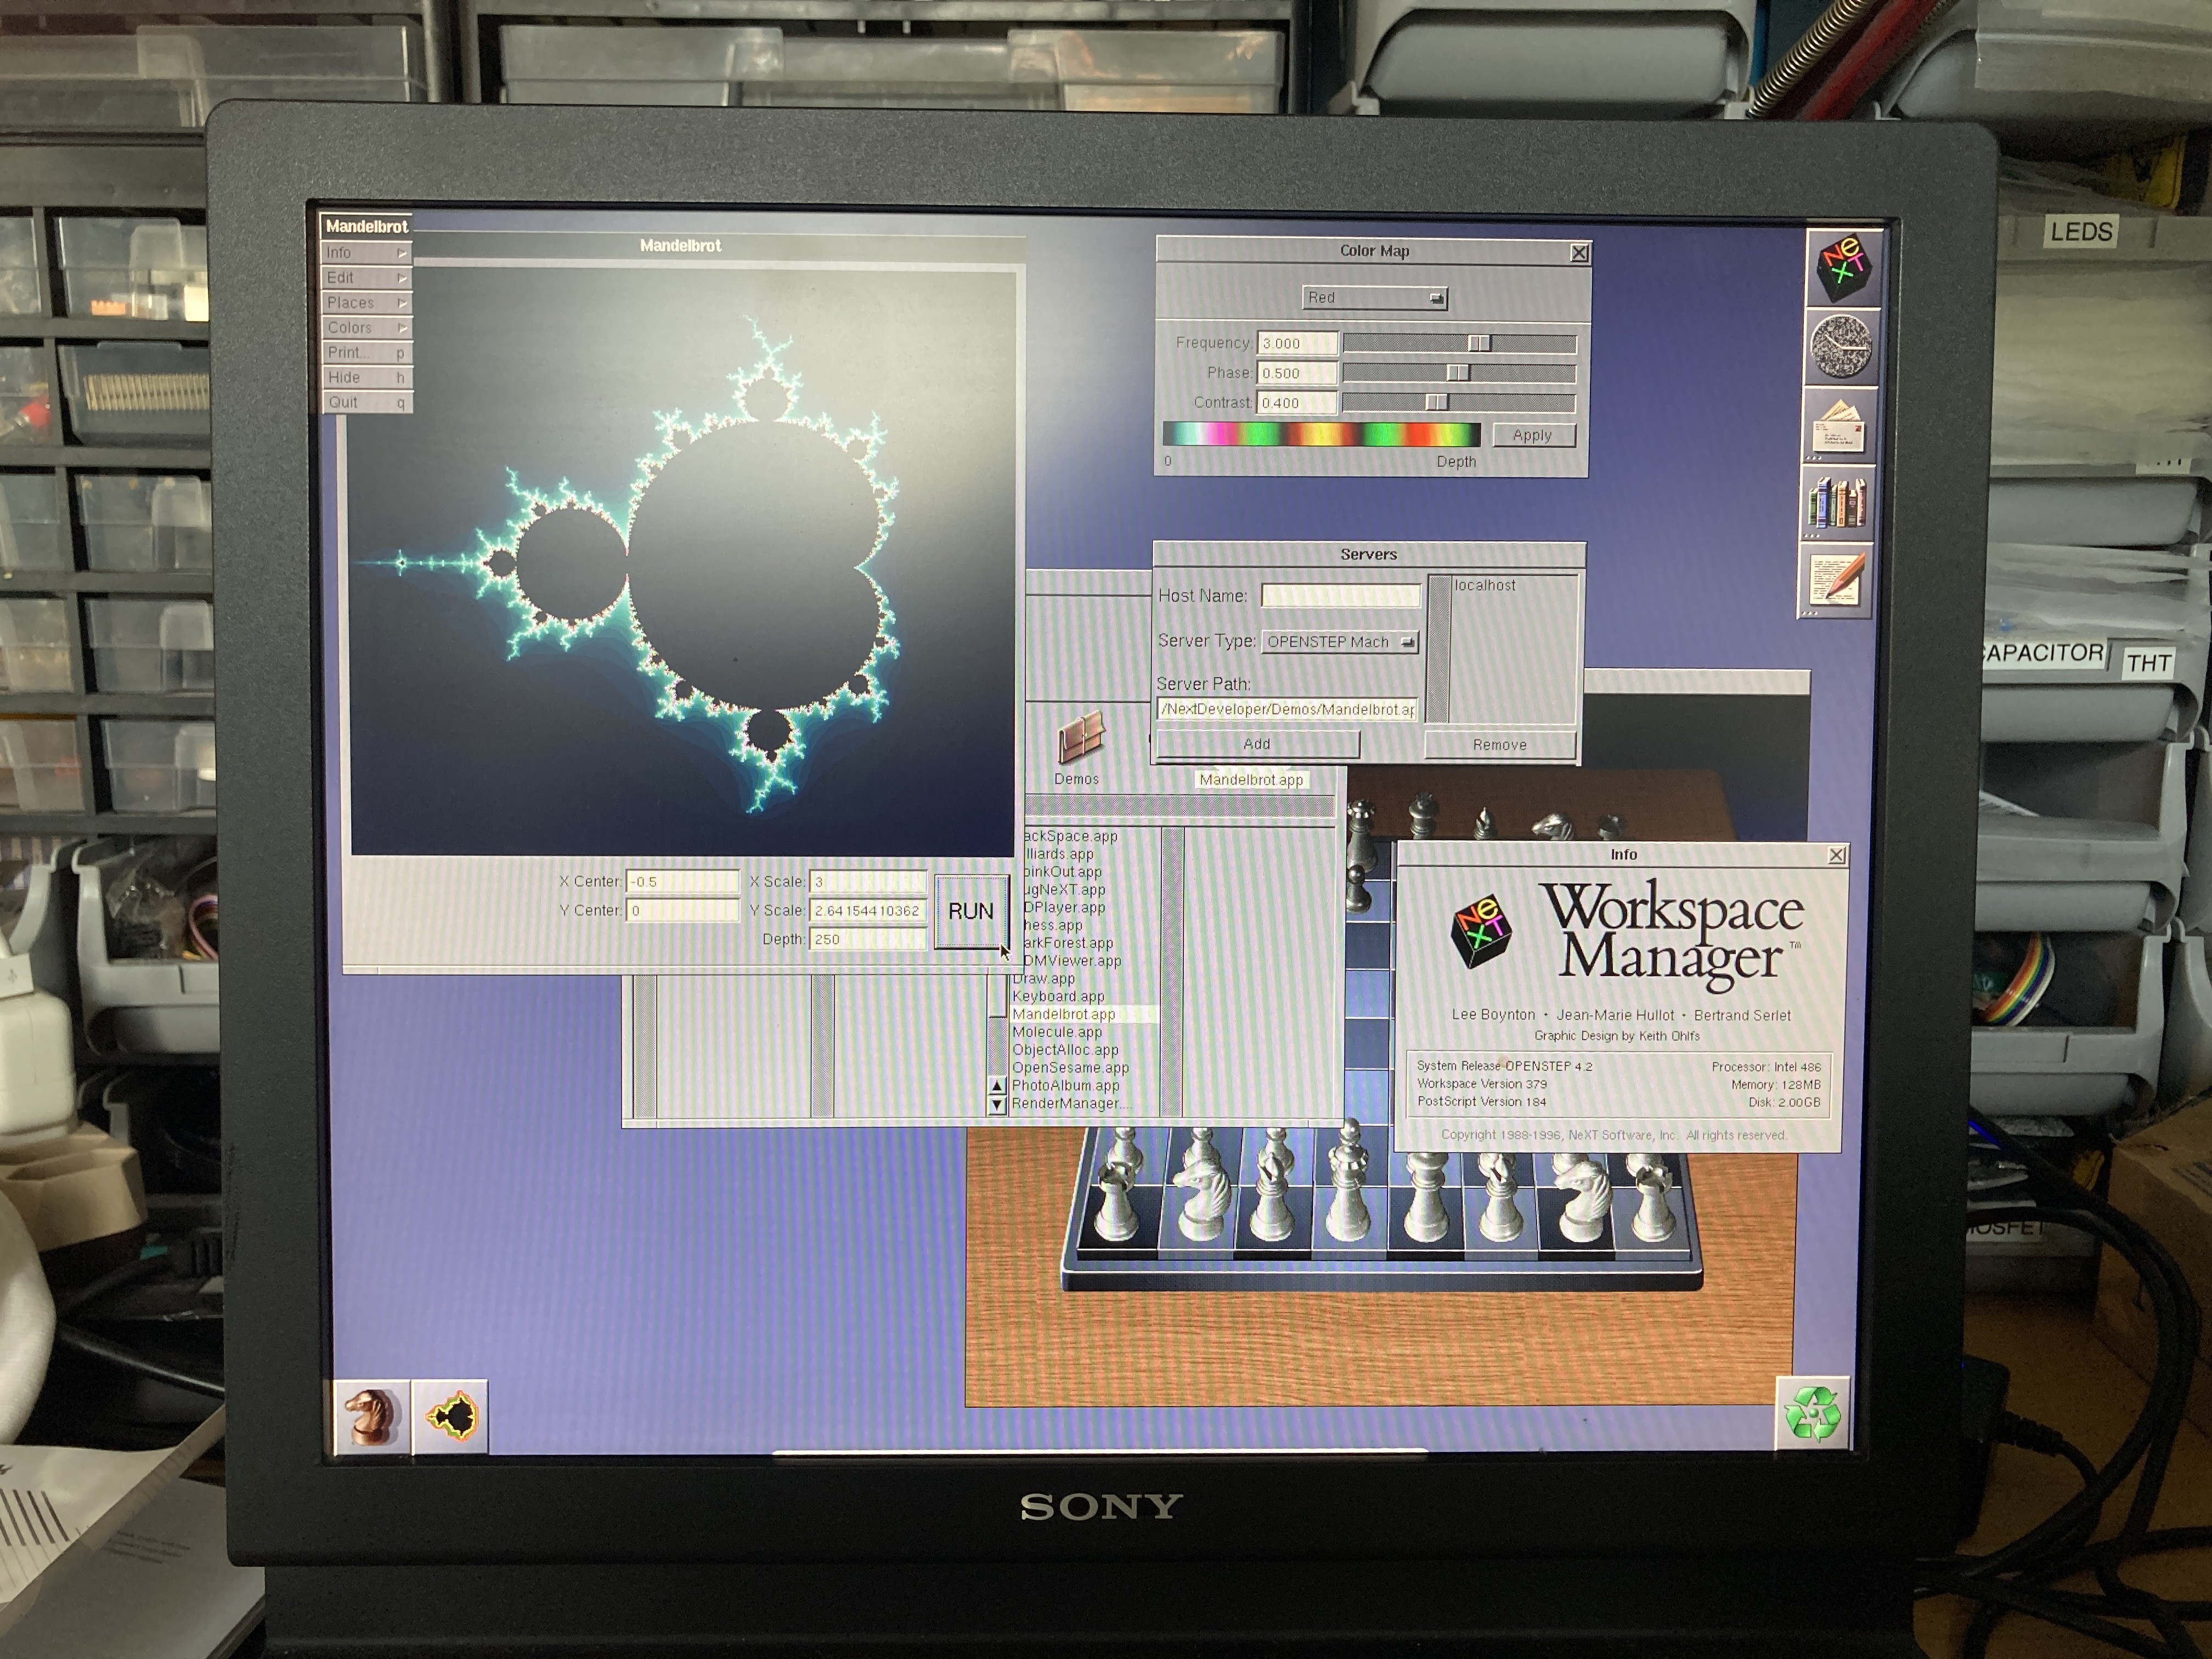Select the Mandelbrot minimized app icon
Viewport: 2212px width, 1659px height.
[x=451, y=1416]
